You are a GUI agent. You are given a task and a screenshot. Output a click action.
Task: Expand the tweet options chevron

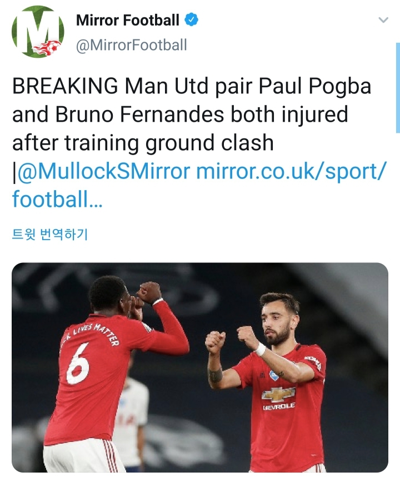383,20
